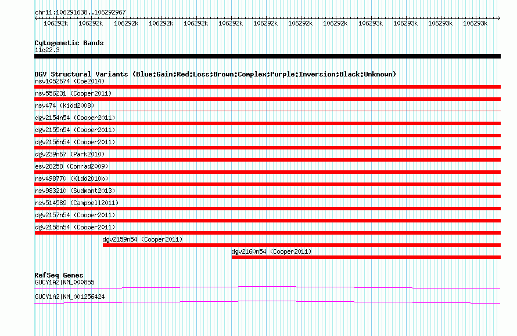
Task: Open variant nsv498770 (Kidd2010b)
Action: coord(71,178)
